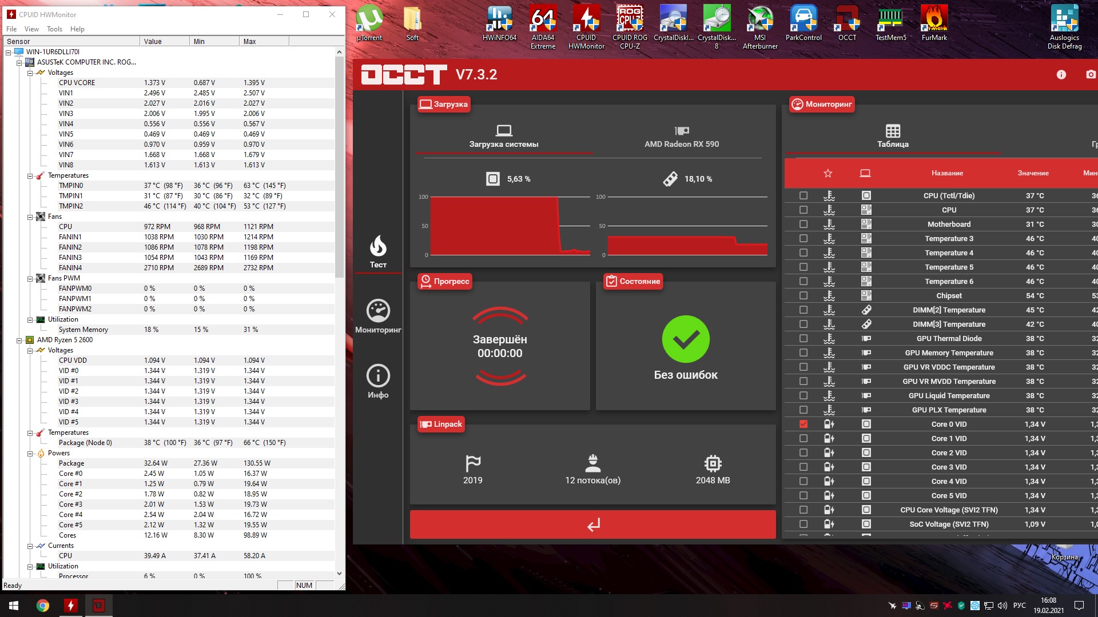Viewport: 1098px width, 617px height.
Task: Collapse the AMD Ryzen 5 2600 node
Action: [x=19, y=340]
